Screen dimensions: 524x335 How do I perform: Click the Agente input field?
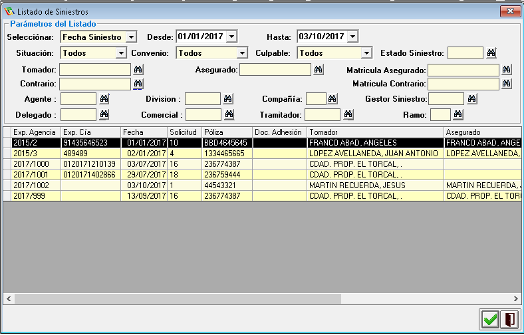[x=78, y=99]
